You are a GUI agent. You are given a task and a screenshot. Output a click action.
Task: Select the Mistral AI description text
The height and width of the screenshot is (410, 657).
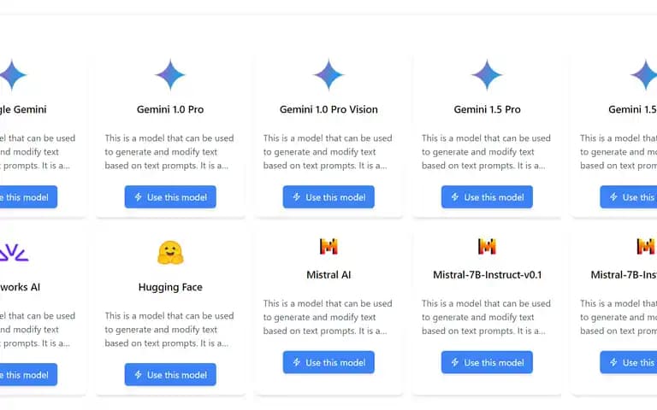(x=328, y=317)
